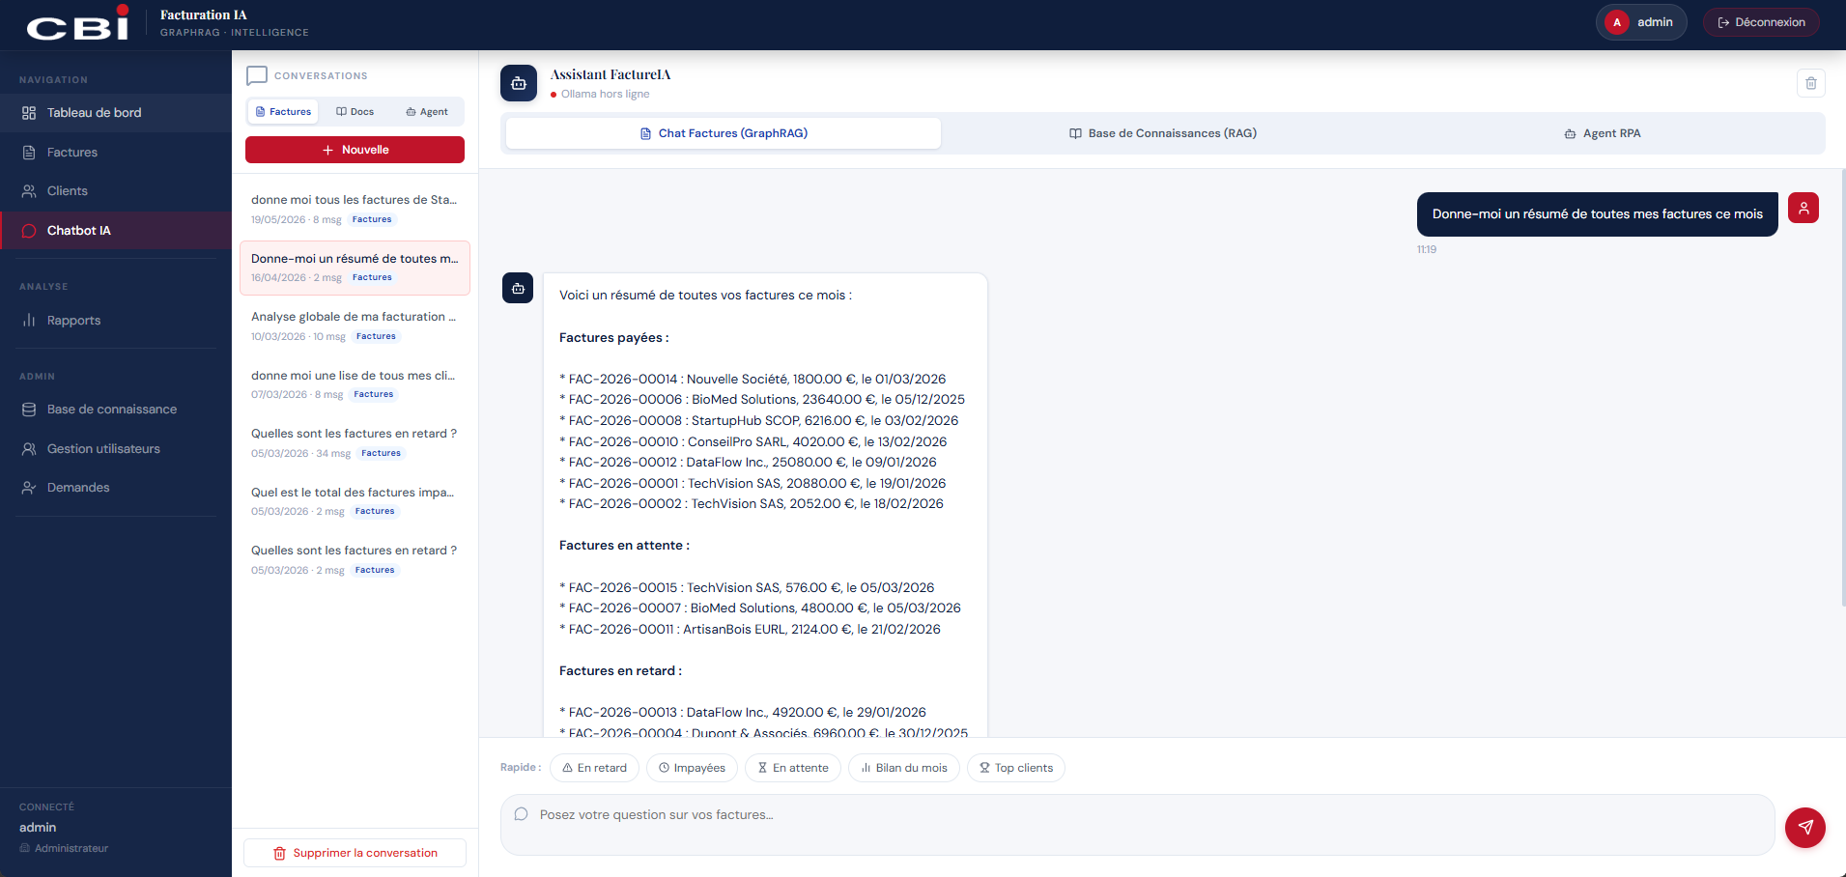
Task: Click invoice line FAC-2026-00011 ArtisanBois EURL
Action: click(x=750, y=629)
